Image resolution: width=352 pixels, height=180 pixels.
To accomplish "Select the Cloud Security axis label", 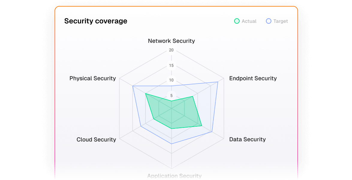I will click(96, 139).
